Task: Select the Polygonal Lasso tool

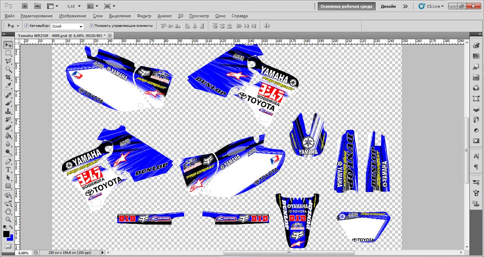Action: click(x=8, y=61)
